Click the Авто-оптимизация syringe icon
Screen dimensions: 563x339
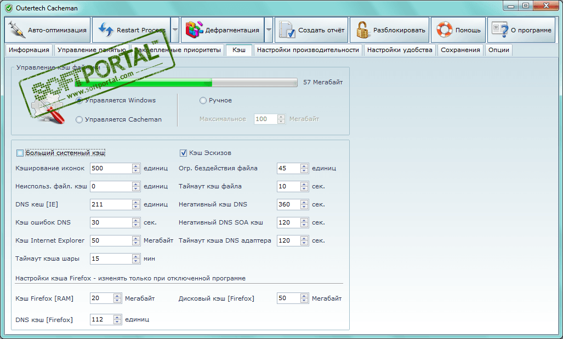(17, 30)
